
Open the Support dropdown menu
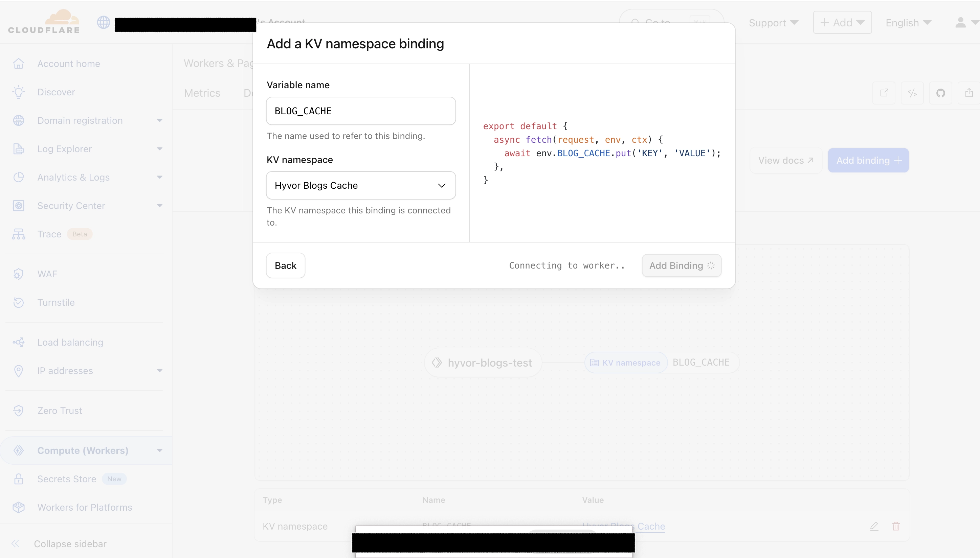(773, 23)
